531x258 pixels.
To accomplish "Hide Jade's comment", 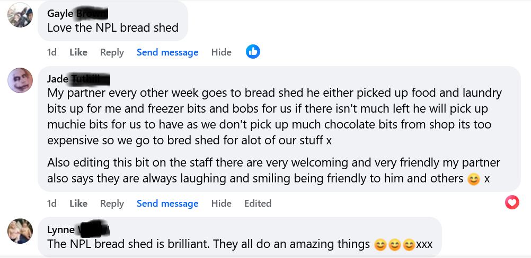I will tap(221, 204).
